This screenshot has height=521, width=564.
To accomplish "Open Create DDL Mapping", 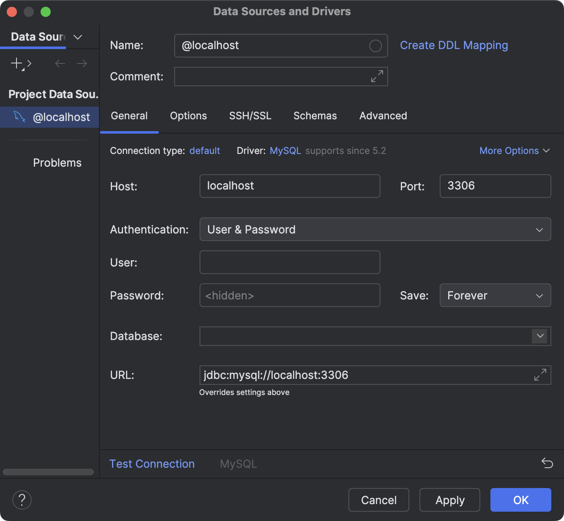I will (x=454, y=45).
